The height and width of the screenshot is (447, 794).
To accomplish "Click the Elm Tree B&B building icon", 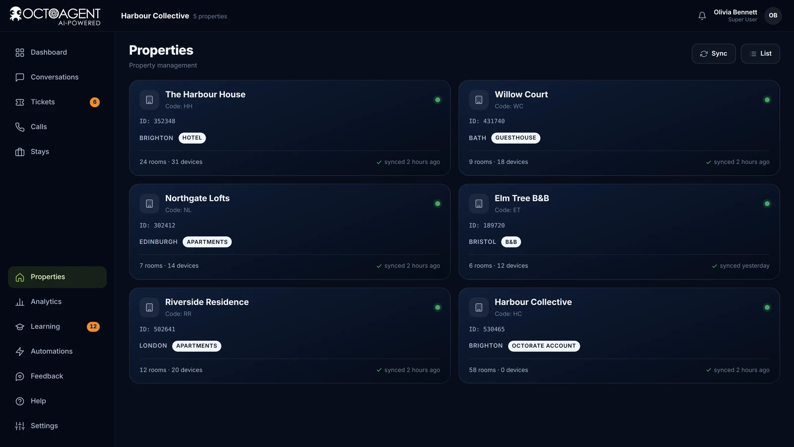I will point(479,204).
